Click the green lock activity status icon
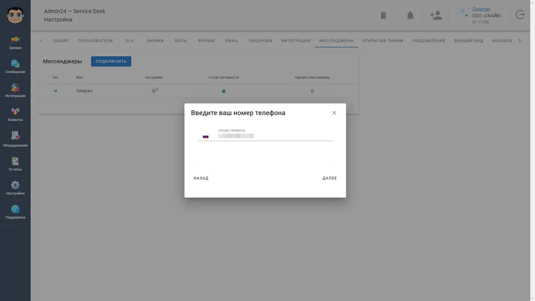Screen dimensions: 535x301 coord(224,91)
